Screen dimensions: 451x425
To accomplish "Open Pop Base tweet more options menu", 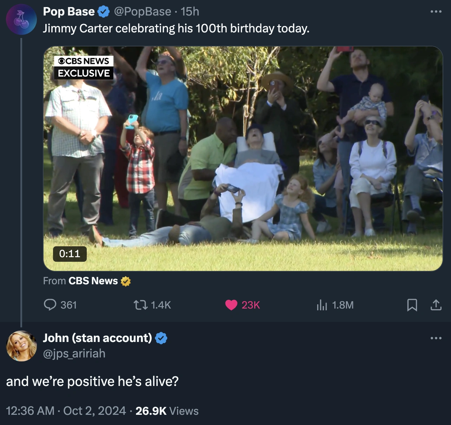I will point(436,12).
